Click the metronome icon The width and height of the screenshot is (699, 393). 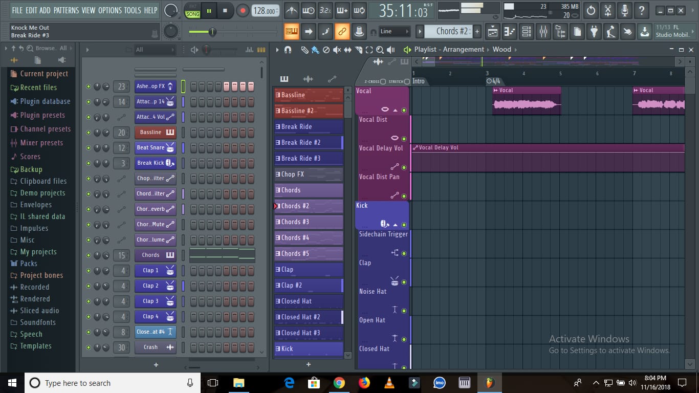coord(292,10)
